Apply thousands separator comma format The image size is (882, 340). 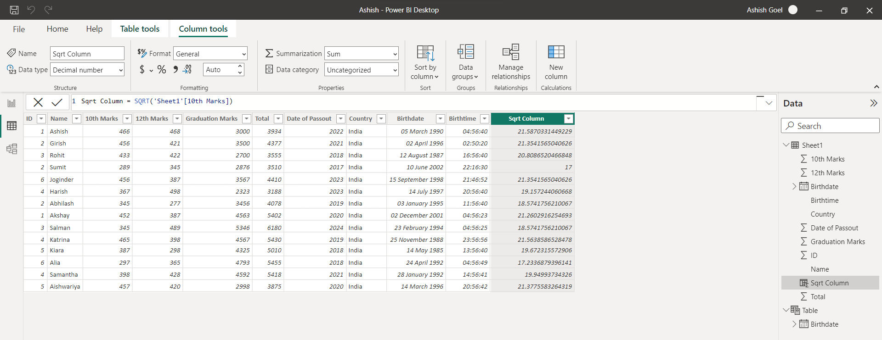tap(175, 70)
